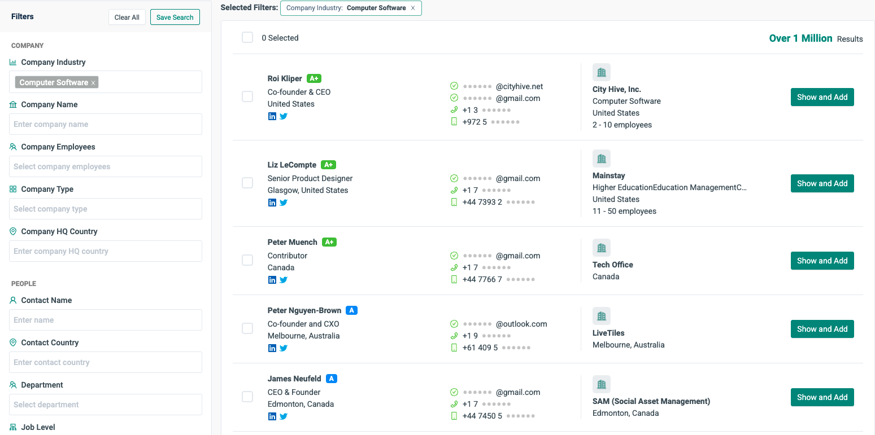Click the mobile icon beside +61 409 5
Screen dimensions: 875x435
pyautogui.click(x=454, y=348)
